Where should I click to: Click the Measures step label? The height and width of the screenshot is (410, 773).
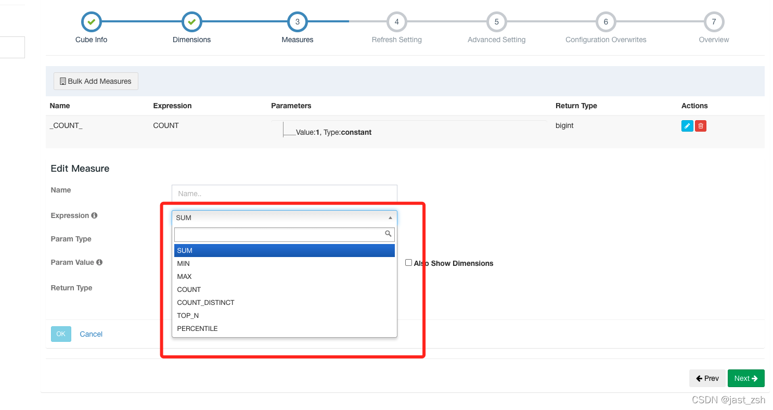pos(298,40)
